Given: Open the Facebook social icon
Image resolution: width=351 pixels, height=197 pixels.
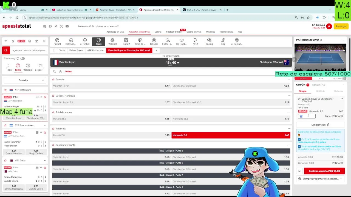Looking at the screenshot, I should (x=50, y=26).
